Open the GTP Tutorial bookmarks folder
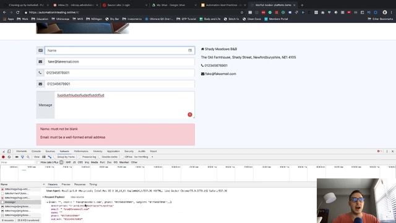This screenshot has height=223, width=396. pyautogui.click(x=186, y=19)
